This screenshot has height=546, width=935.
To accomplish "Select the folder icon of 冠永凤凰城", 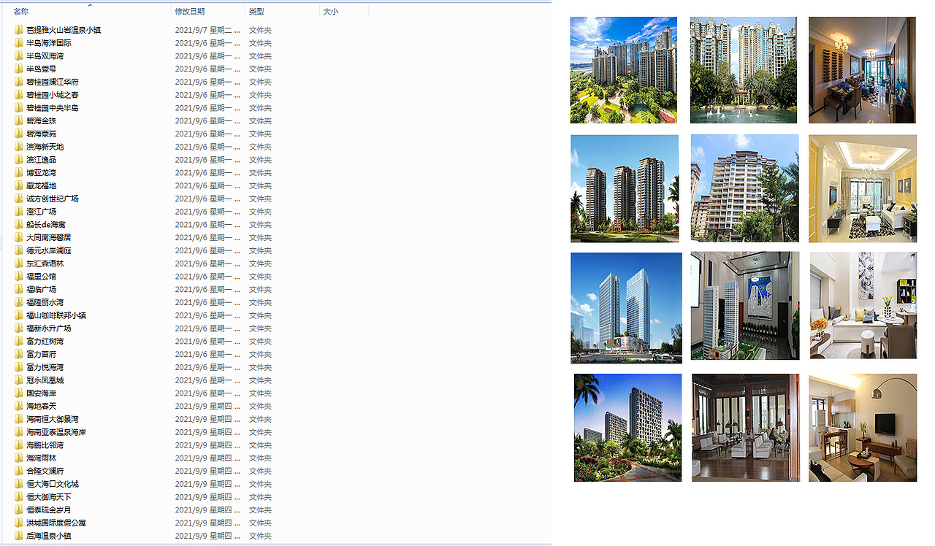I will point(19,380).
